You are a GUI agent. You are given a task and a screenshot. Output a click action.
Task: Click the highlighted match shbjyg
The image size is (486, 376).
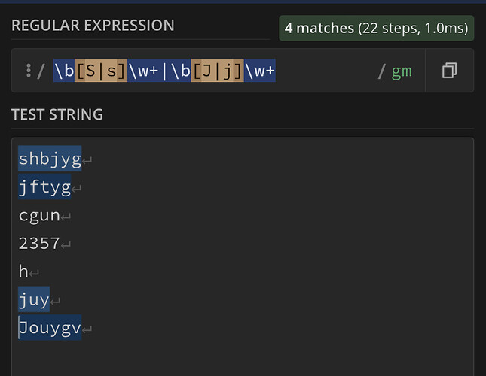(x=49, y=159)
